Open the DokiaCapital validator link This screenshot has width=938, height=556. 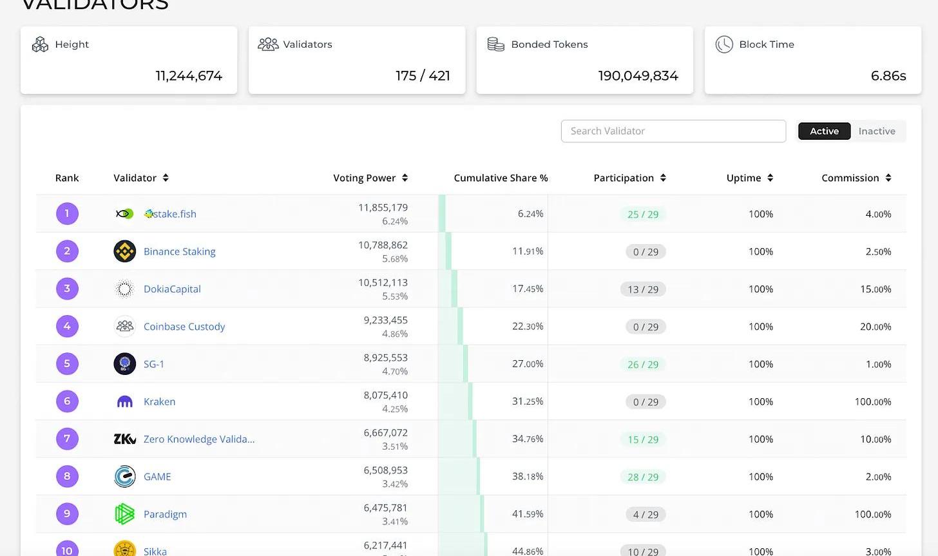click(x=172, y=289)
